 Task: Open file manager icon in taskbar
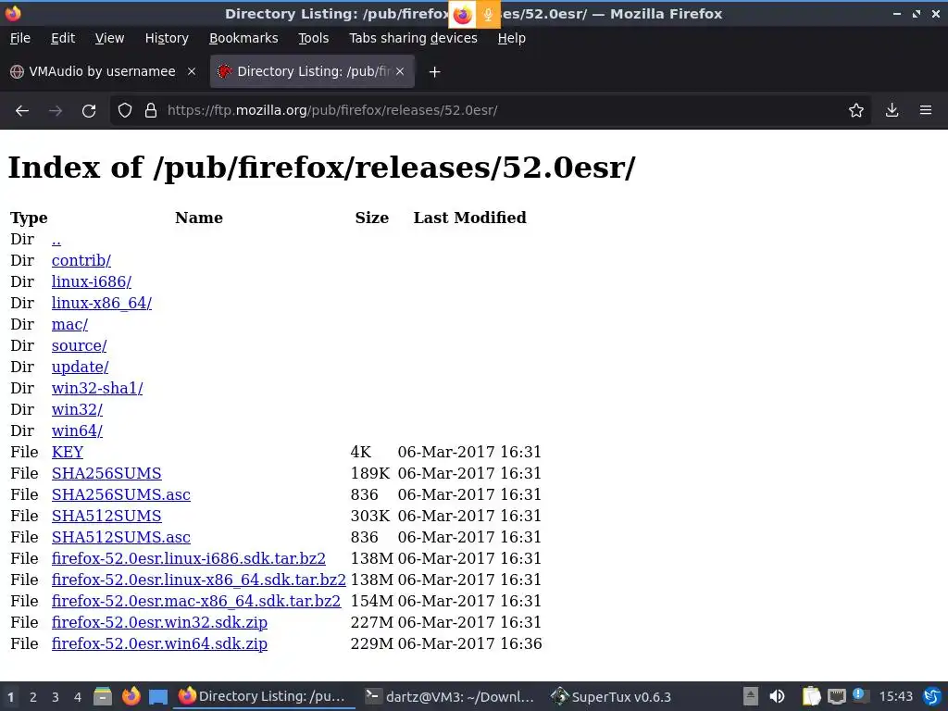103,696
